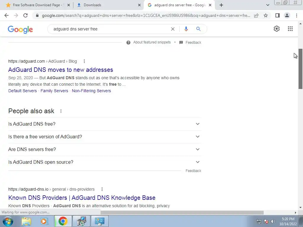303x227 pixels.
Task: Open more options for adguard-dns.io result
Action: (102, 189)
